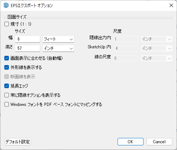Image resolution: width=177 pixels, height=150 pixels.
Task: Open the 線の尺度 unit dropdown
Action: pos(157,58)
